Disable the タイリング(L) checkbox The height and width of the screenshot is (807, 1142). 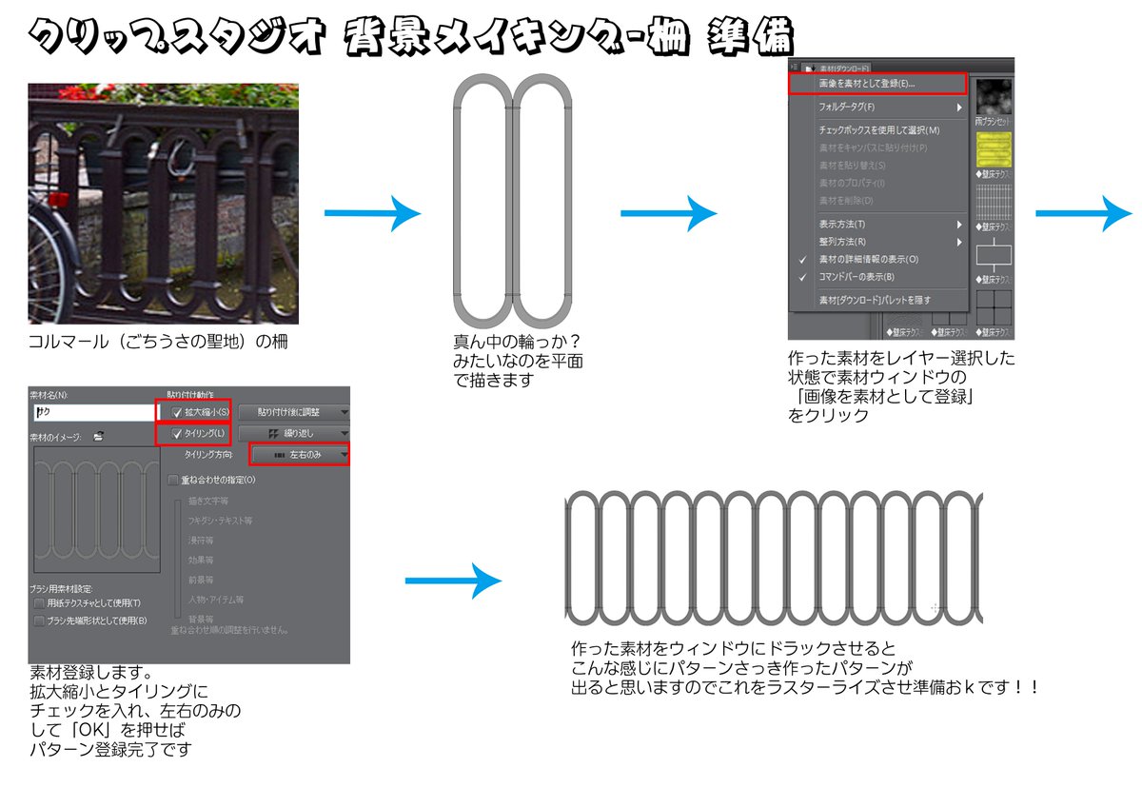(x=175, y=434)
